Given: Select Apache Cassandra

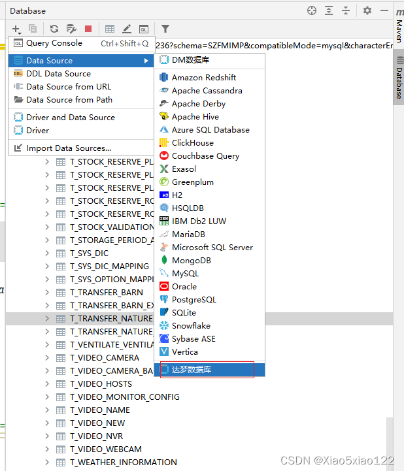Looking at the screenshot, I should click(x=209, y=91).
